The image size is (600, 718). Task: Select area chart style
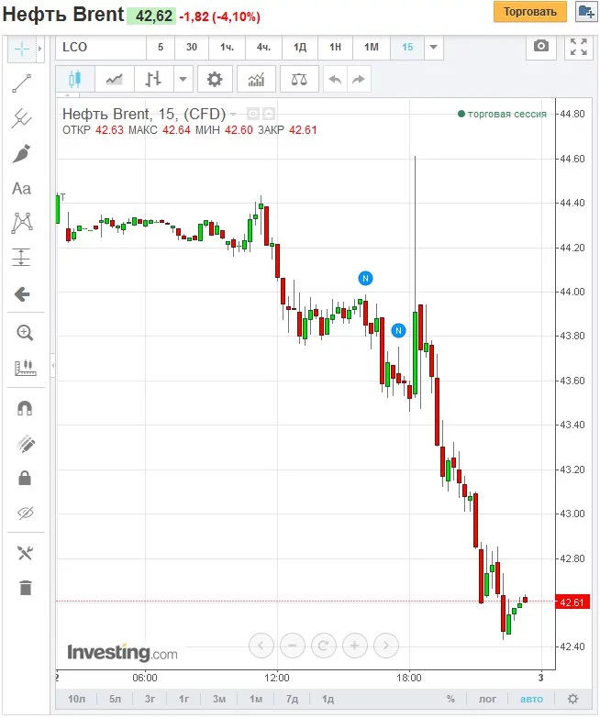tap(115, 79)
